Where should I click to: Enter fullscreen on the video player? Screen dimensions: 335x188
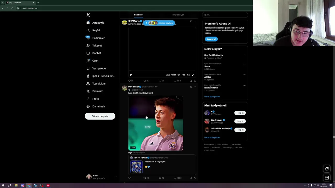193,75
